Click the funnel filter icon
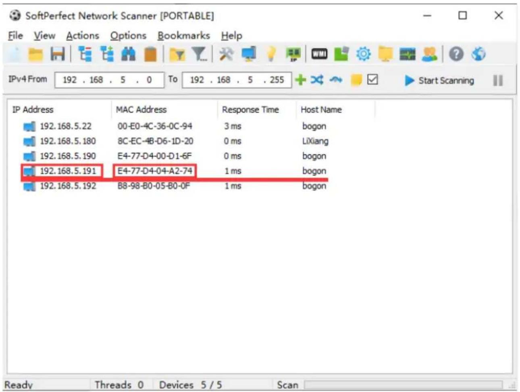Image resolution: width=520 pixels, height=392 pixels. point(199,54)
